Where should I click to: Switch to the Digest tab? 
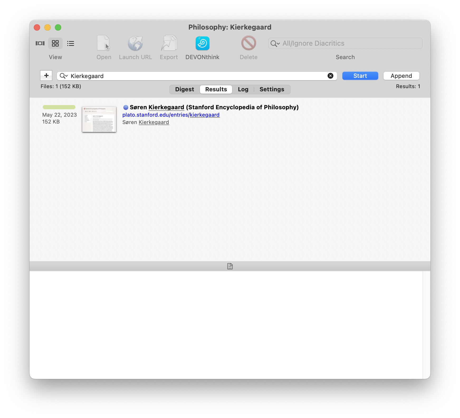(184, 89)
